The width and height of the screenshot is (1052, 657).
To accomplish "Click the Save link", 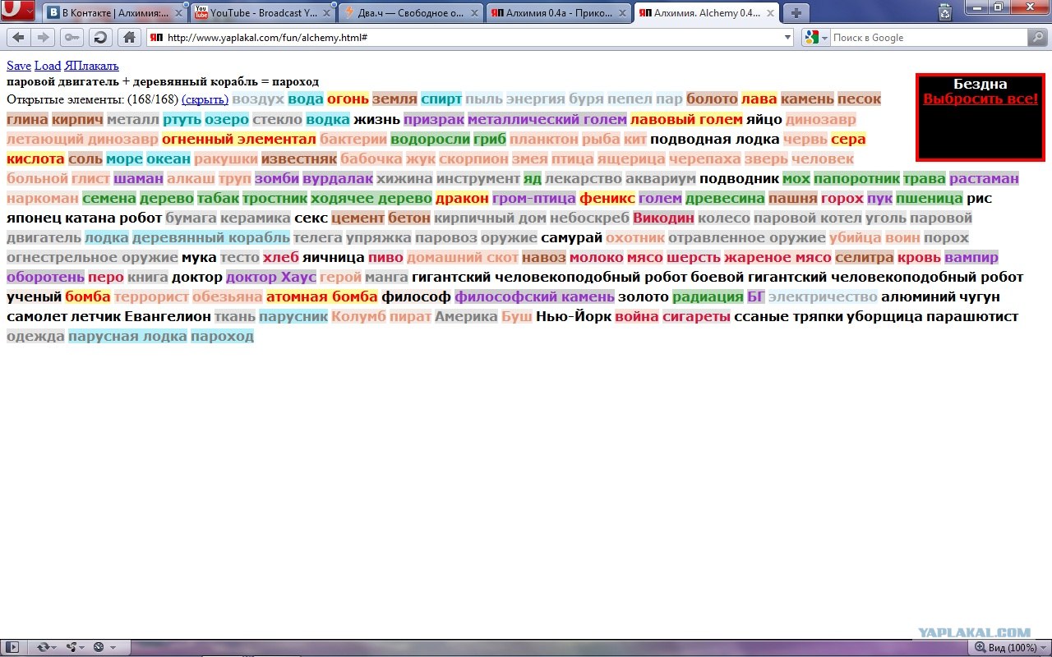I will (19, 66).
